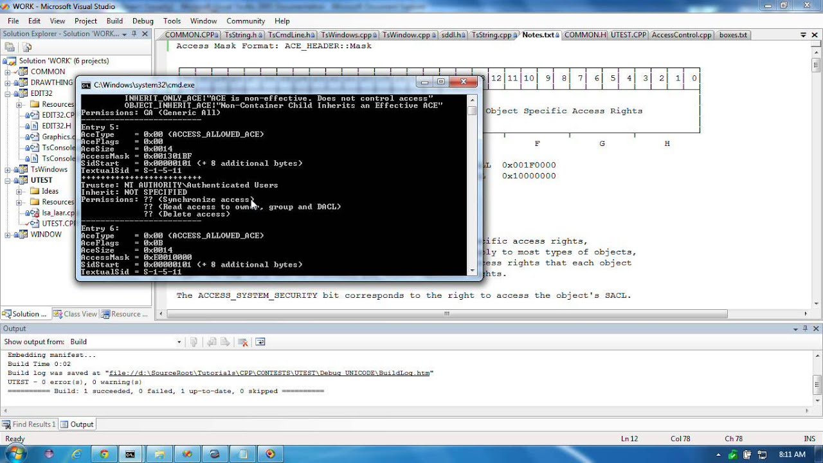Image resolution: width=823 pixels, height=463 pixels.
Task: Expand the Ideas folder under UTEST
Action: click(19, 192)
